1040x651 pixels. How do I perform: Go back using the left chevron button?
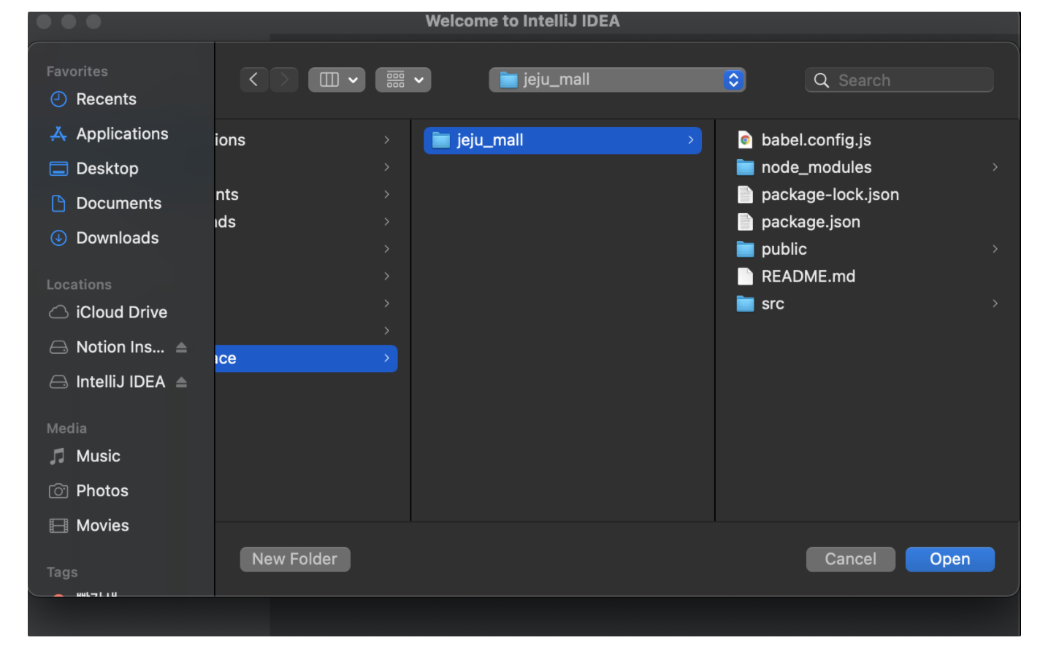point(254,80)
